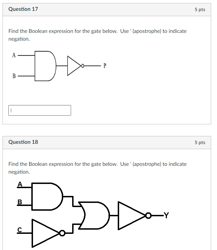217x250 pixels.
Task: Select the AND gate in Question 17
Action: [45, 66]
